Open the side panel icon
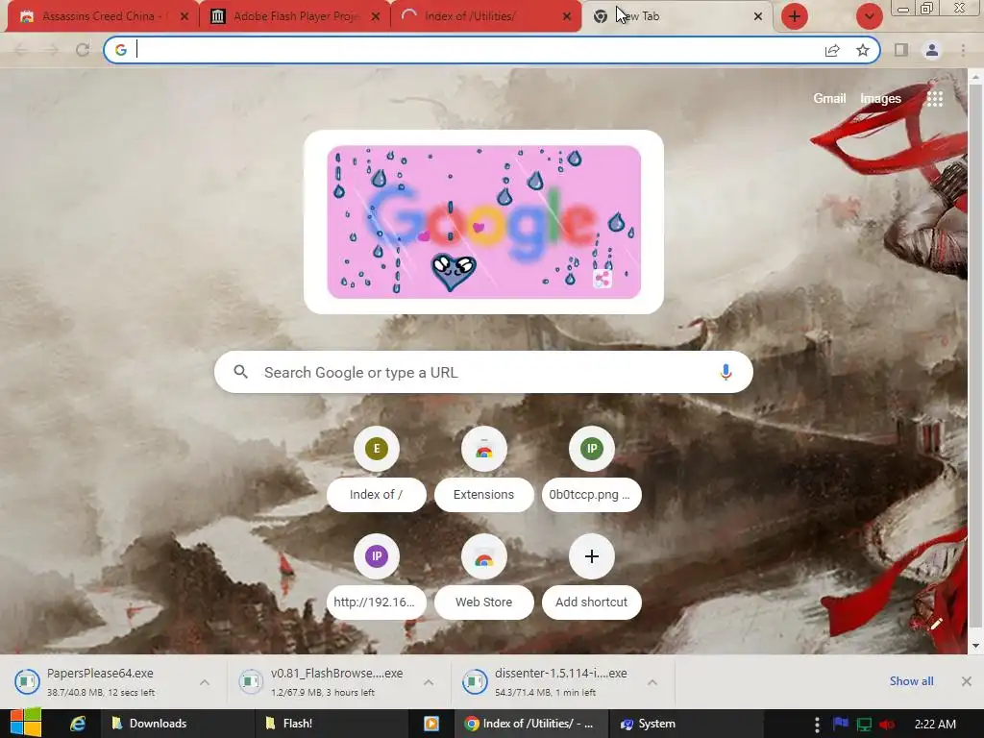The height and width of the screenshot is (738, 984). pos(901,50)
